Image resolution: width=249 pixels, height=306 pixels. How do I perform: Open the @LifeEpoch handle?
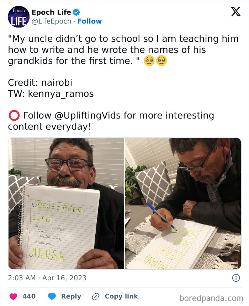tap(52, 21)
